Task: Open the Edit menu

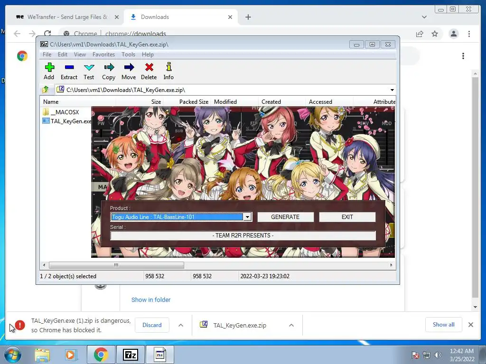Action: [x=63, y=55]
